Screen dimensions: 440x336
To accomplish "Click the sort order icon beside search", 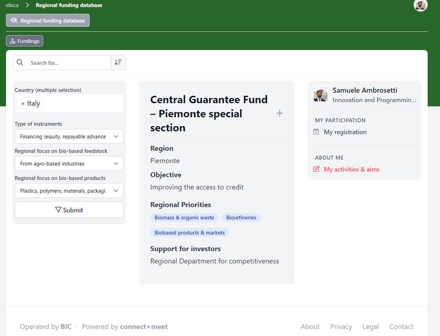I will click(118, 62).
